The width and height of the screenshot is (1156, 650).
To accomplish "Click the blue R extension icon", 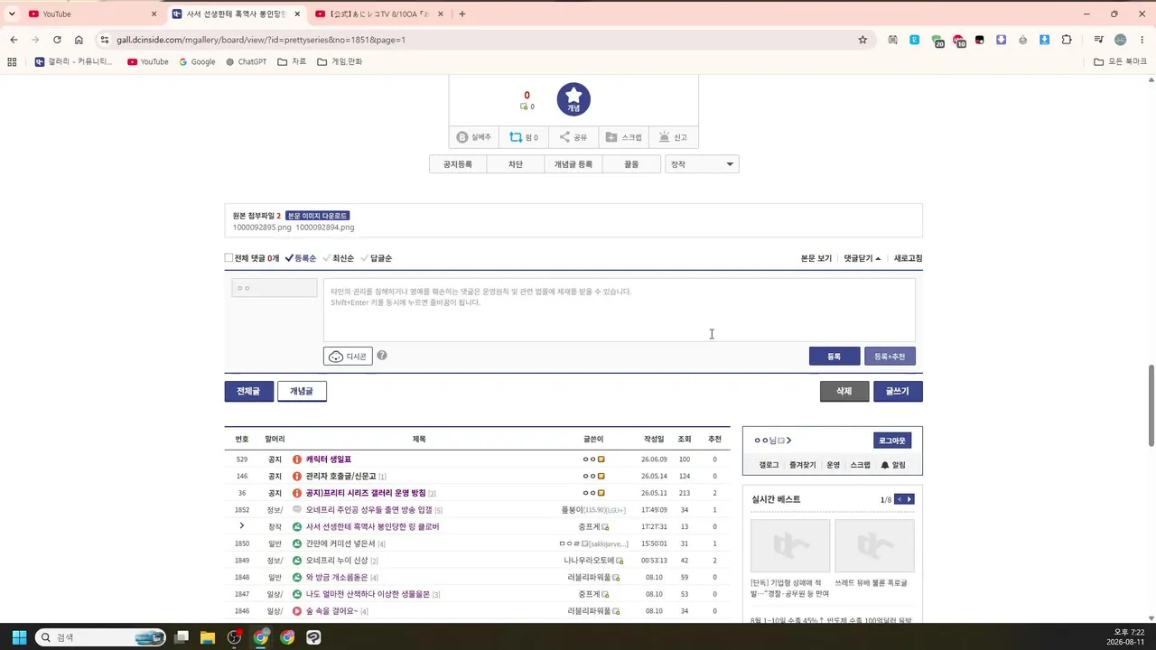I will (915, 40).
